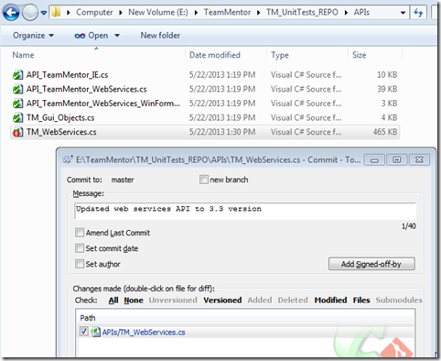Open the recent locations dropdown arrow
Viewport: 441px width, 361px height.
pyautogui.click(x=44, y=13)
